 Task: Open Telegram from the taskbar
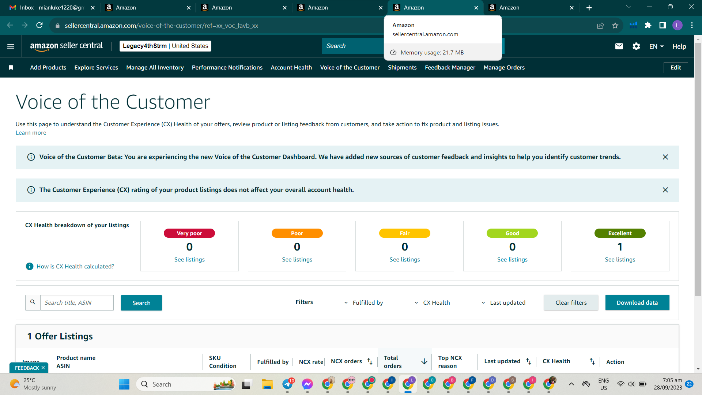[x=288, y=384]
